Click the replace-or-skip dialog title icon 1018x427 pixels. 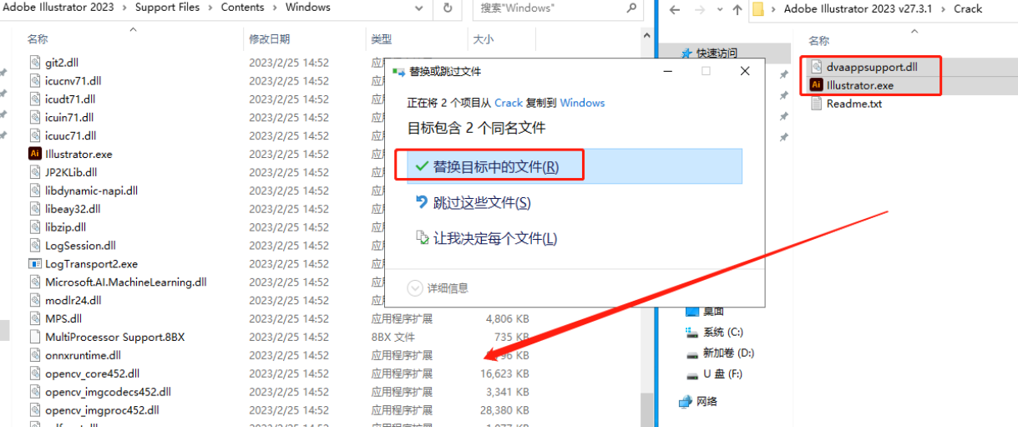pos(398,72)
